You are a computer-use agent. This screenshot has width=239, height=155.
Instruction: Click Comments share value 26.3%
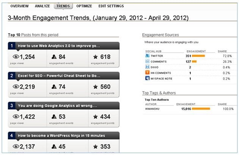[x=227, y=61]
